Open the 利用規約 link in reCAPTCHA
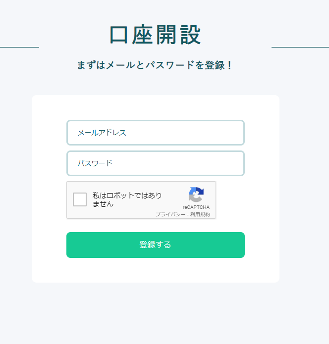This screenshot has width=329, height=344. click(200, 214)
